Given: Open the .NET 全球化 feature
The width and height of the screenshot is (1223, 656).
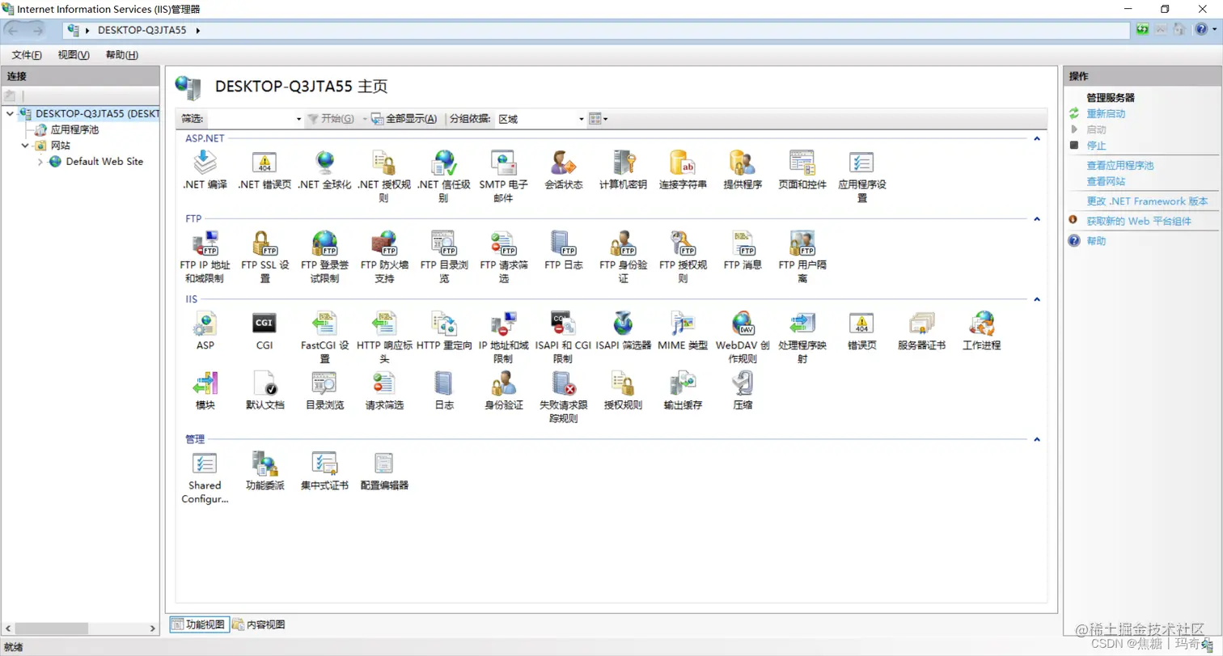Looking at the screenshot, I should (324, 170).
